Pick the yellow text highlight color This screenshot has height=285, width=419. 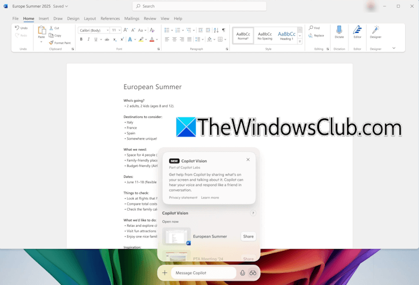tap(141, 40)
